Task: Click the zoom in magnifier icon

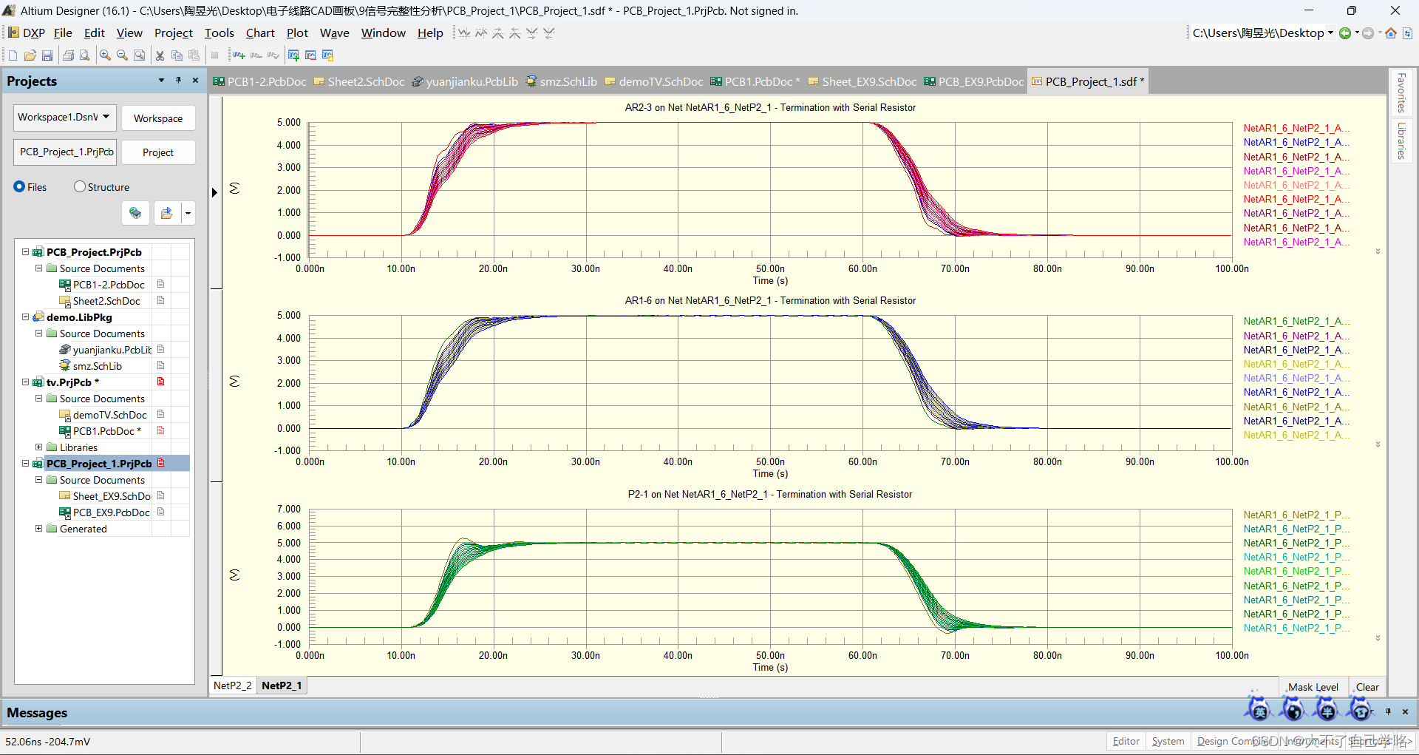Action: [x=106, y=55]
